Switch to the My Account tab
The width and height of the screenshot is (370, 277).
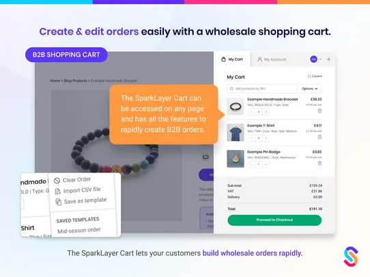coord(272,59)
